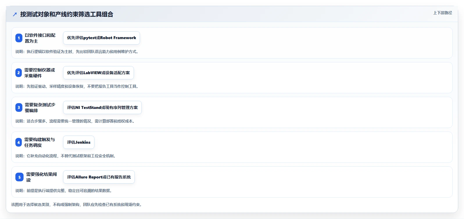Click the 上下游路径 label
Viewport: 464px width, 219px height.
click(442, 13)
